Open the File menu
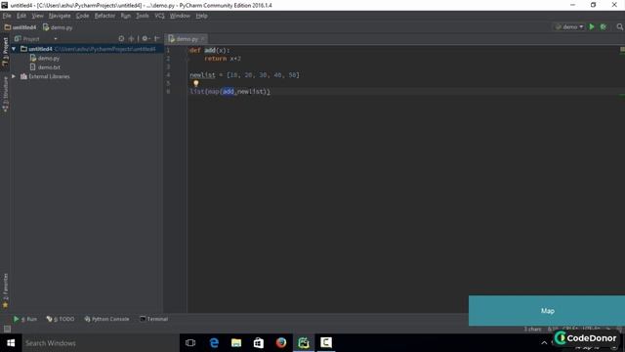Viewport: 625px width, 352px height. 7,16
